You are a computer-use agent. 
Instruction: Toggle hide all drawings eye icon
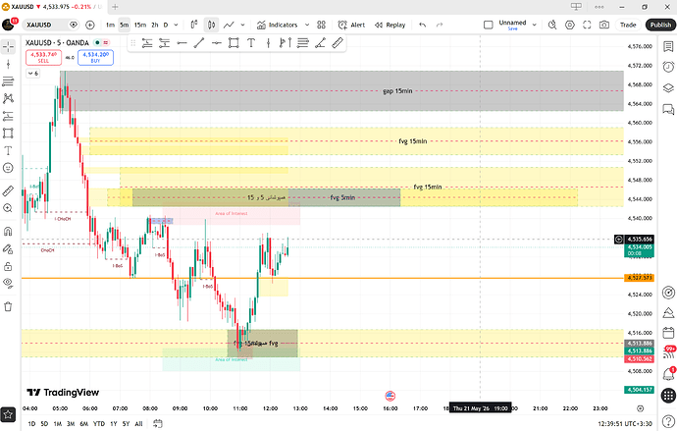coord(8,283)
